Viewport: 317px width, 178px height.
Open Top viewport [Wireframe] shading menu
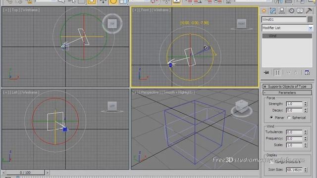tap(30, 10)
